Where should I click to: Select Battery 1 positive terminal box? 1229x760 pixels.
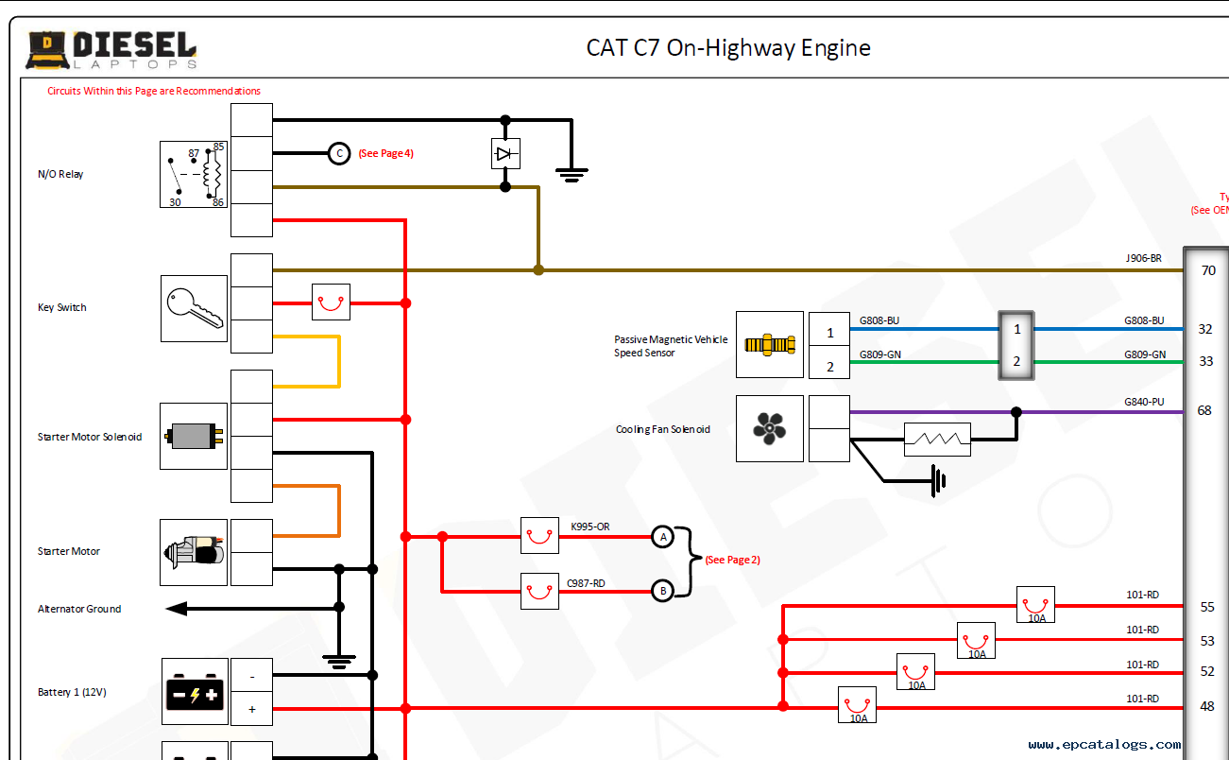coord(251,709)
